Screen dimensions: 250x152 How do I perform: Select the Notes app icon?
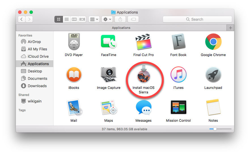[x=213, y=107]
